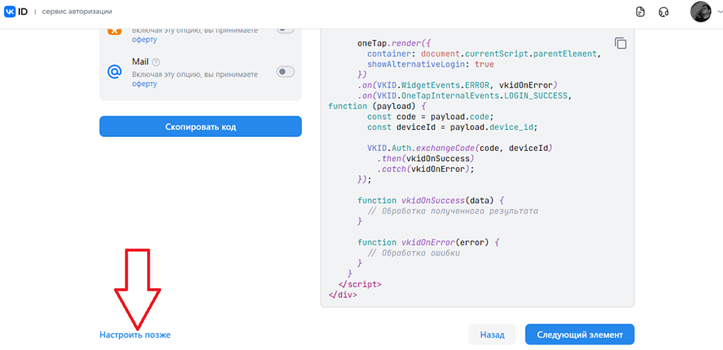Image resolution: width=723 pixels, height=350 pixels.
Task: Click the сервис авторизации header text
Action: pos(77,12)
